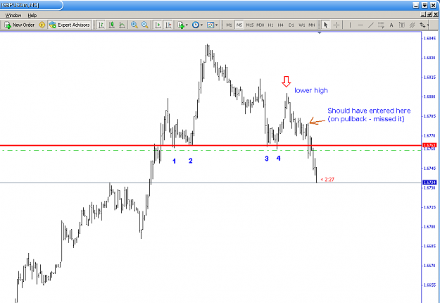This screenshot has height=303, width=440.
Task: Open the Help menu
Action: click(32, 16)
